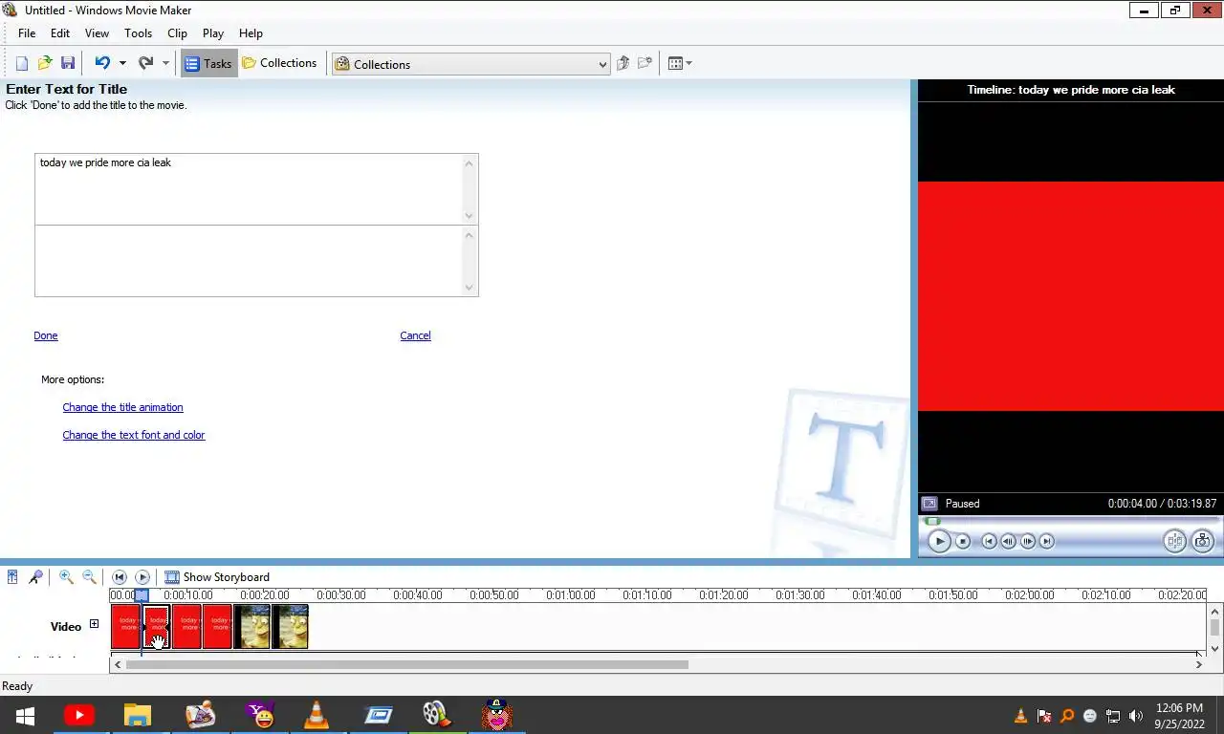Open the Redo history dropdown arrow
The width and height of the screenshot is (1224, 734).
coord(165,63)
